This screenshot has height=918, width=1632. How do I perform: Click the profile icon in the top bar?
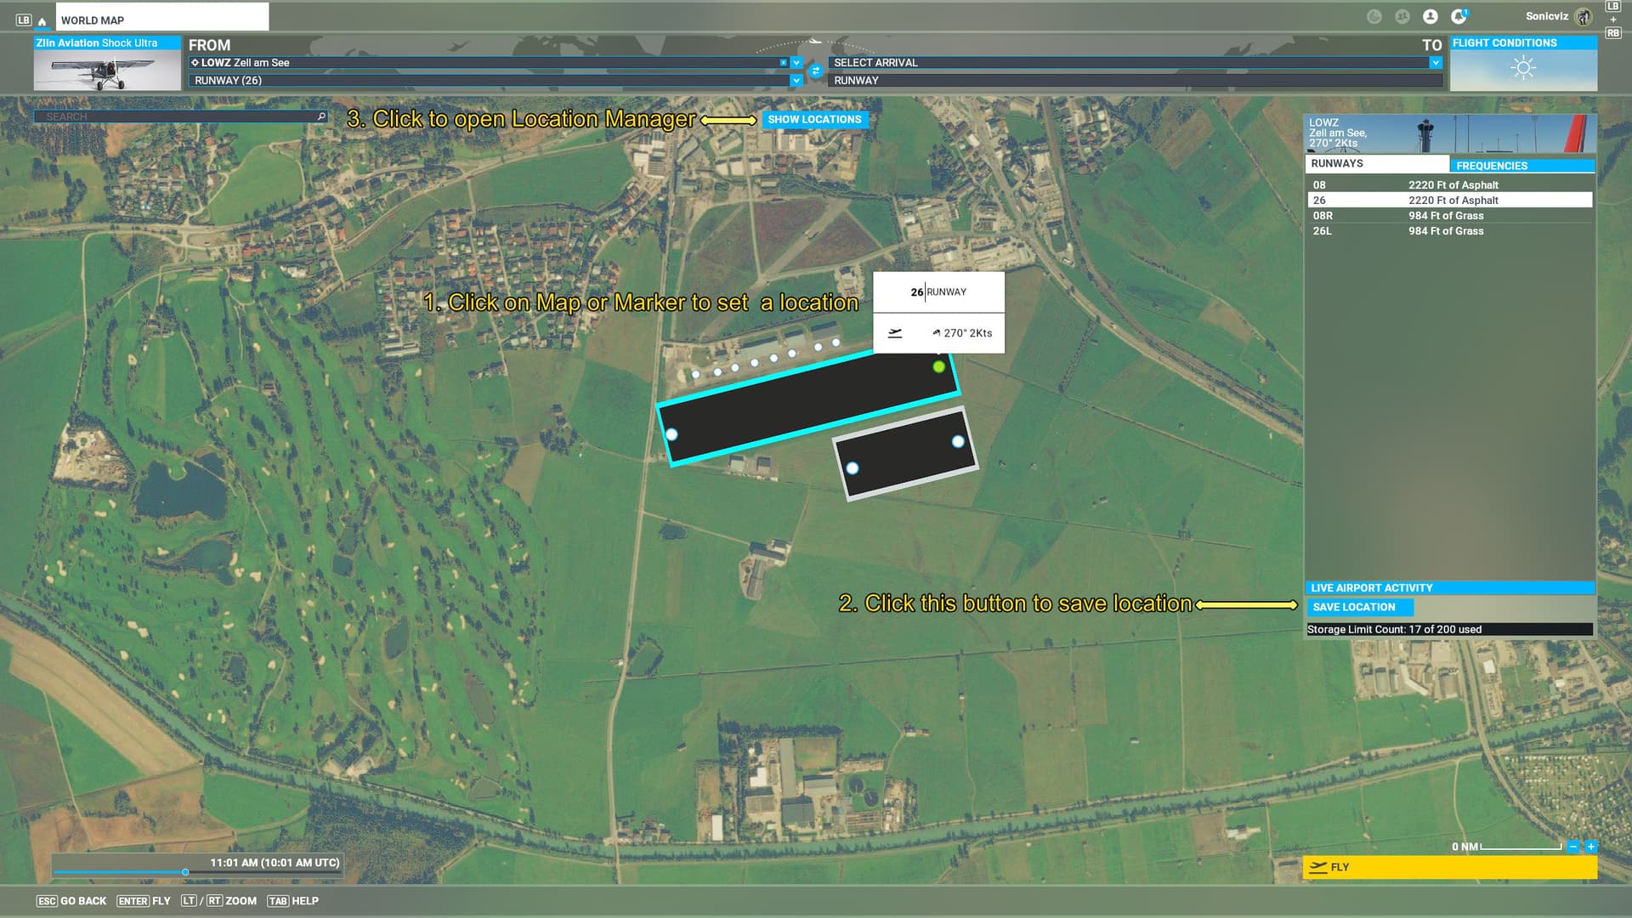pos(1431,17)
